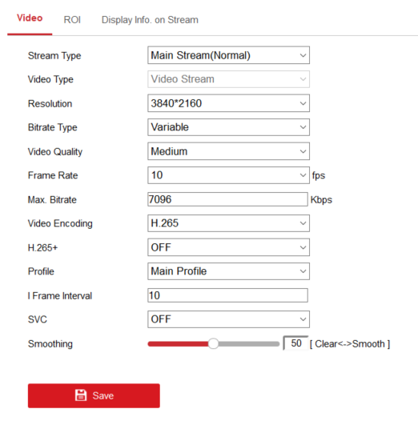Open the ROI tab
418x429 pixels.
coord(72,20)
